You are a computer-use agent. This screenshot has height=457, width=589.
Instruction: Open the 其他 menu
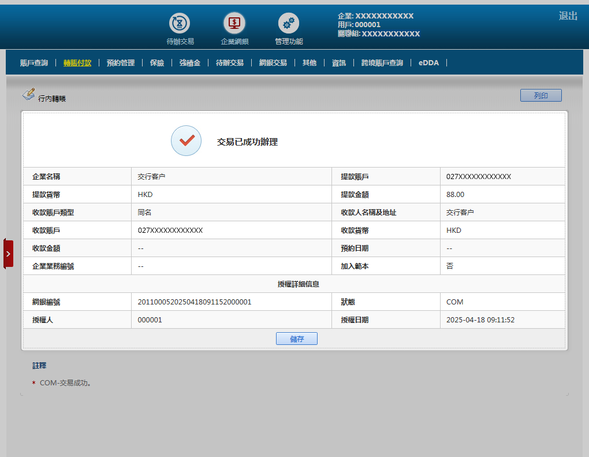click(310, 63)
